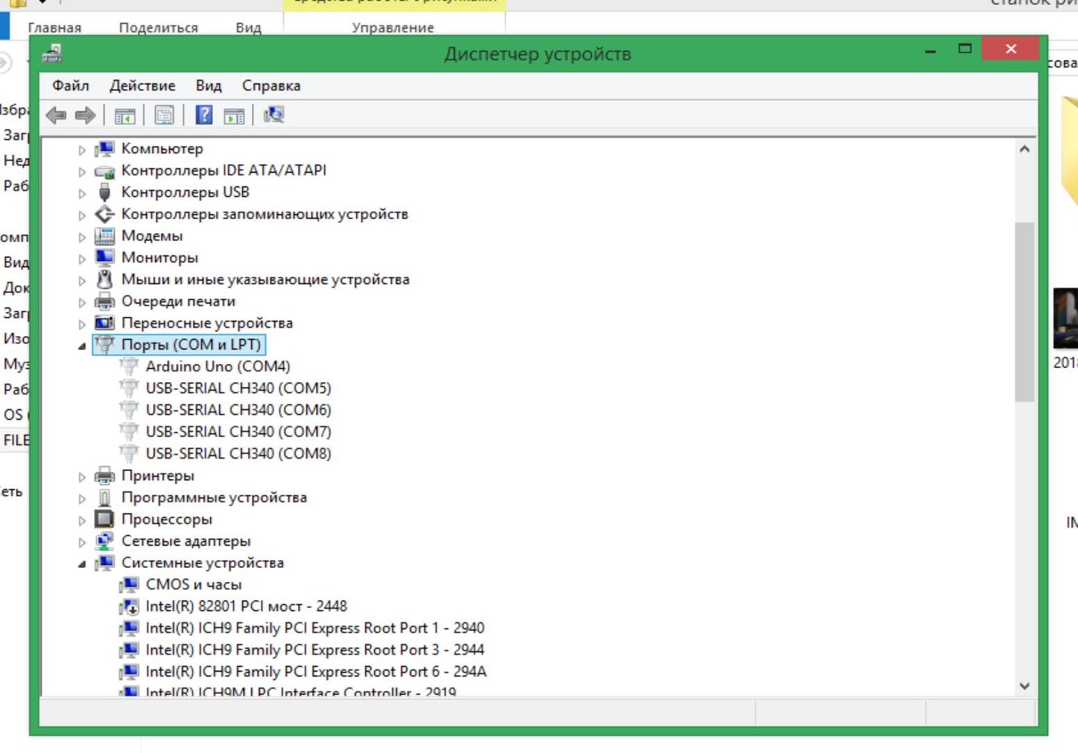This screenshot has width=1078, height=753.
Task: Click the Forward arrow in the toolbar
Action: (x=85, y=115)
